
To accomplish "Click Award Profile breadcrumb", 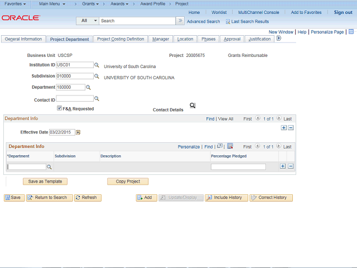I will coord(152,4).
